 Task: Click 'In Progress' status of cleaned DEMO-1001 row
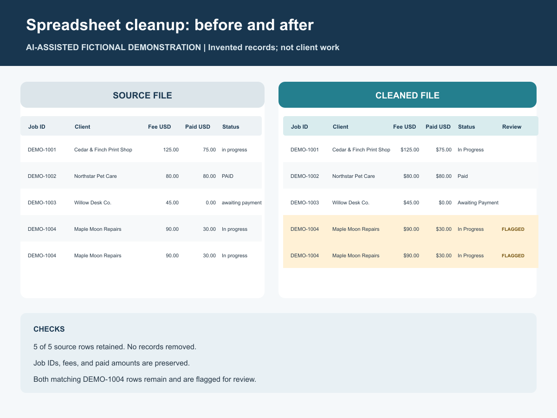(x=471, y=150)
